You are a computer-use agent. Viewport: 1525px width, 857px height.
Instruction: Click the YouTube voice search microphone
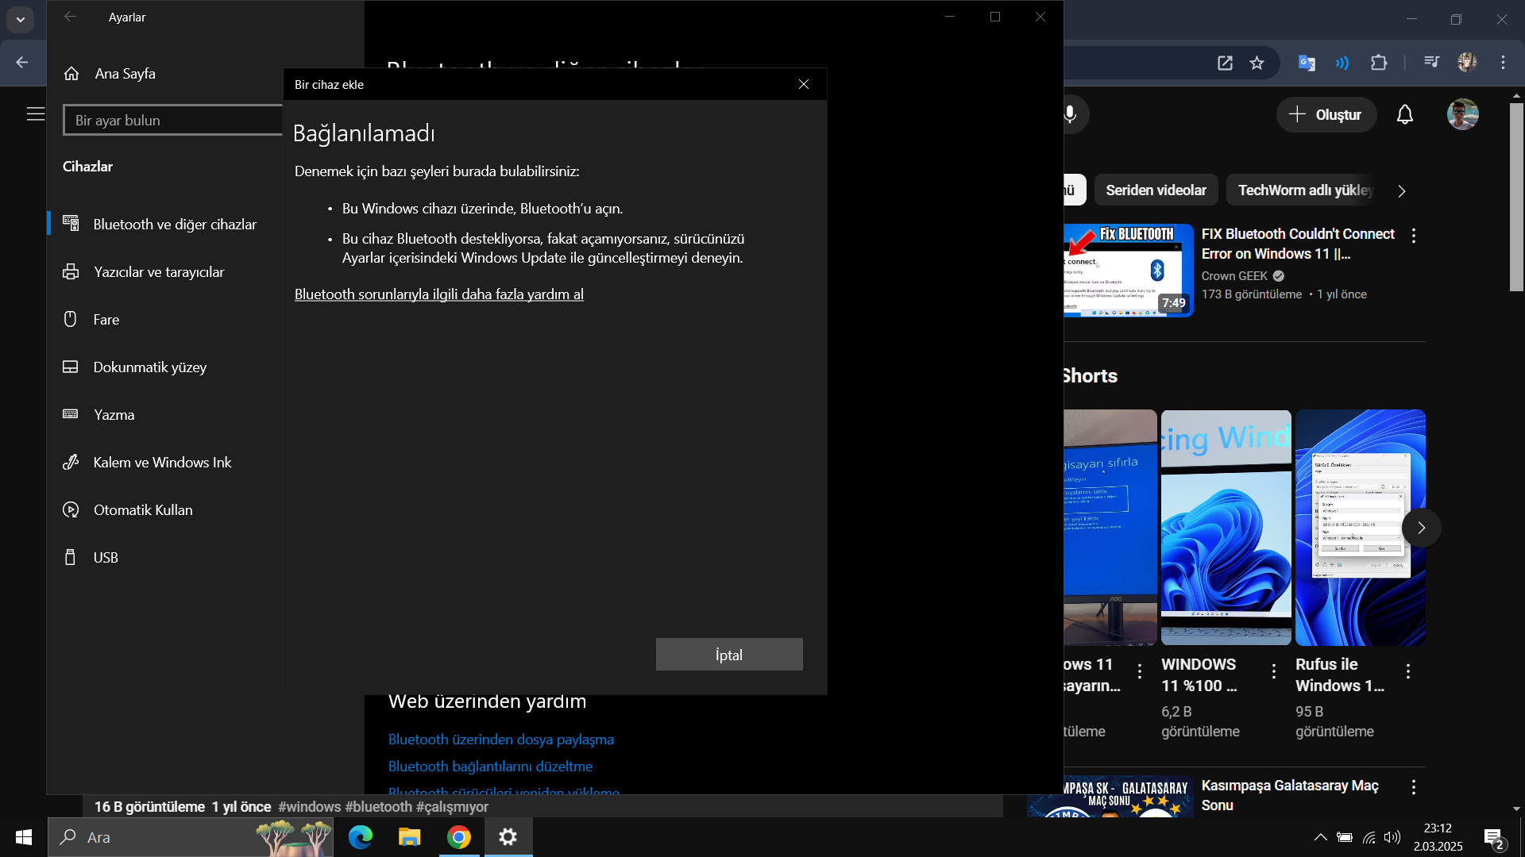pos(1070,115)
